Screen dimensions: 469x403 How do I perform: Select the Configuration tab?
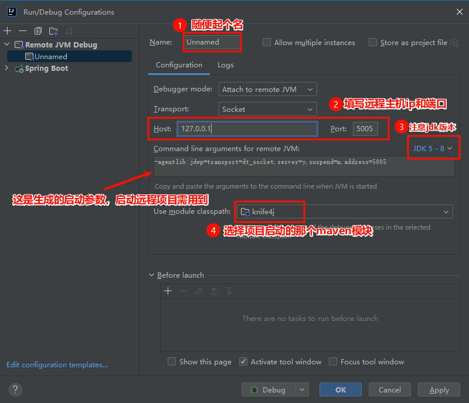179,65
